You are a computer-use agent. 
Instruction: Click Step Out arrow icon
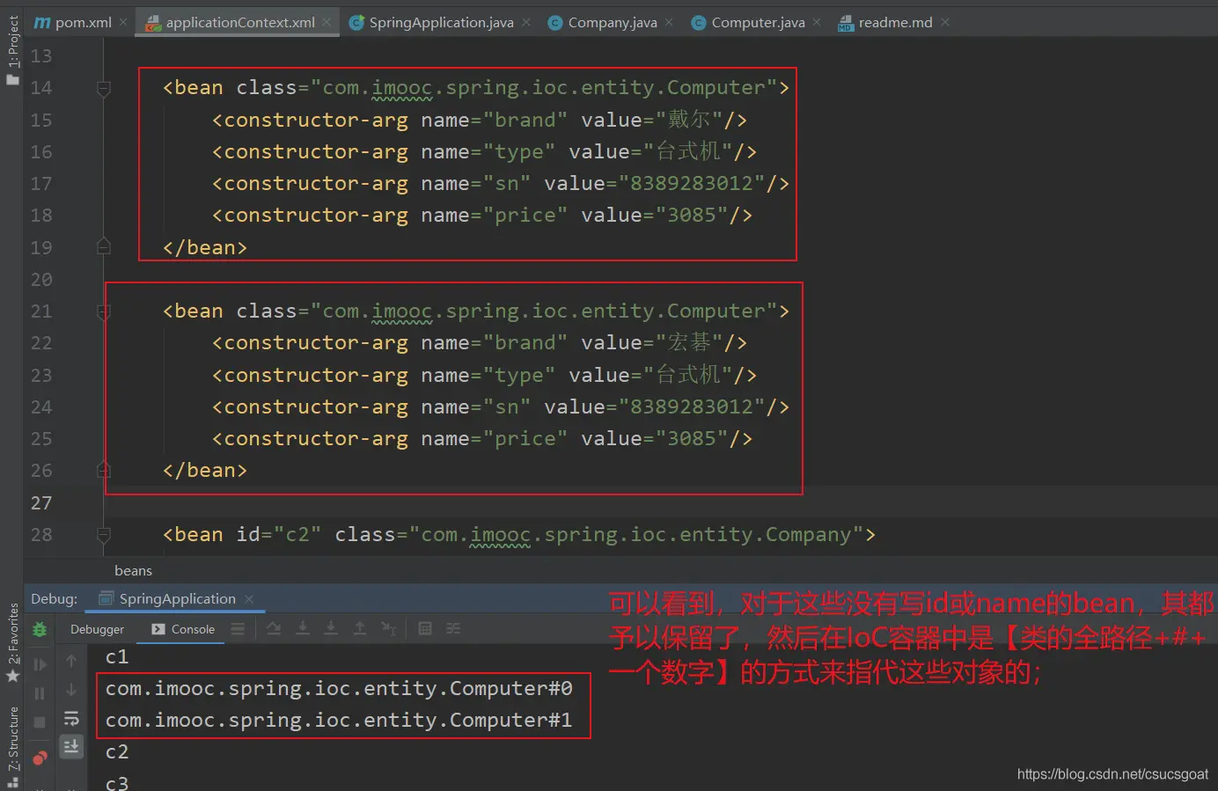click(x=360, y=628)
